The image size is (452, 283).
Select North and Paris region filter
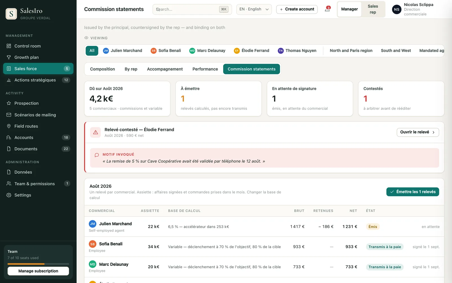tap(351, 51)
